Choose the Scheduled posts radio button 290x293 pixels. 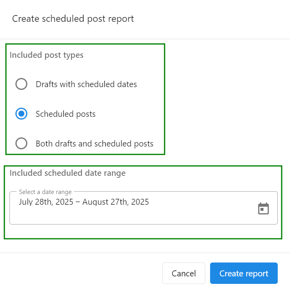click(21, 114)
